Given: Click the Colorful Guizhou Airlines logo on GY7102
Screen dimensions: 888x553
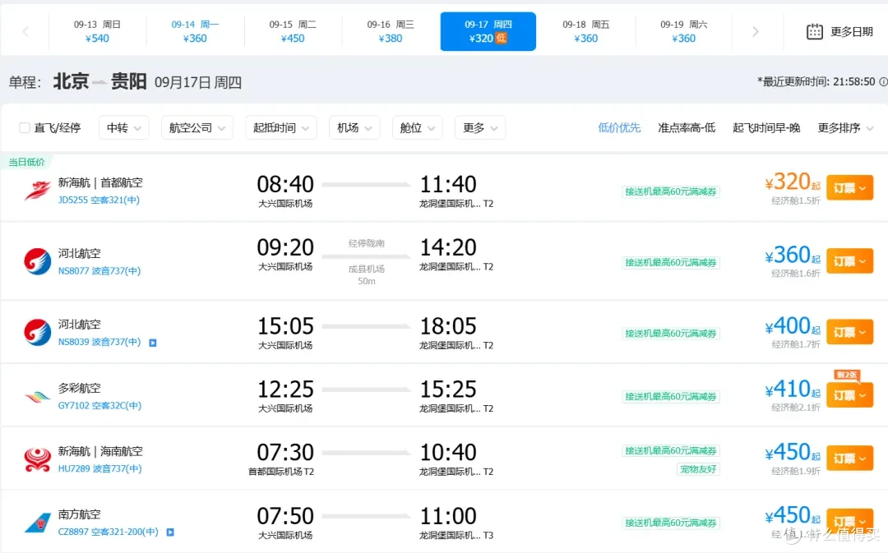Looking at the screenshot, I should pyautogui.click(x=37, y=397).
